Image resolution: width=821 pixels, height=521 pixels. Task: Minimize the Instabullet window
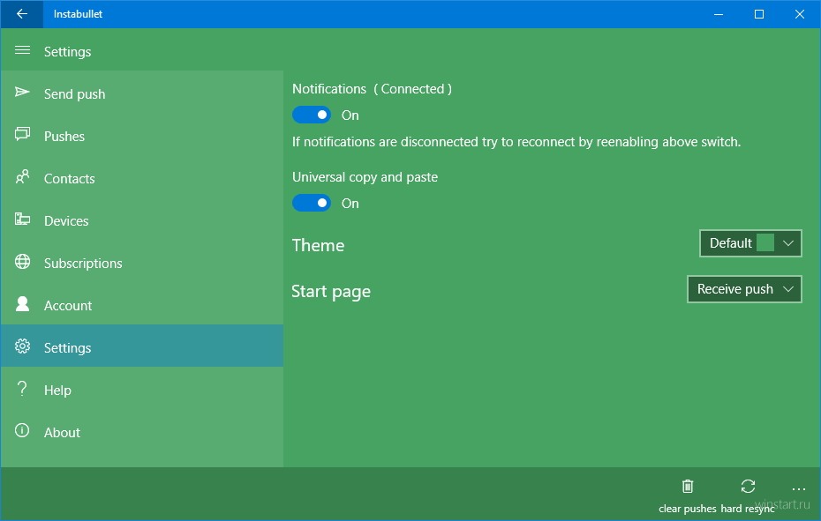719,14
